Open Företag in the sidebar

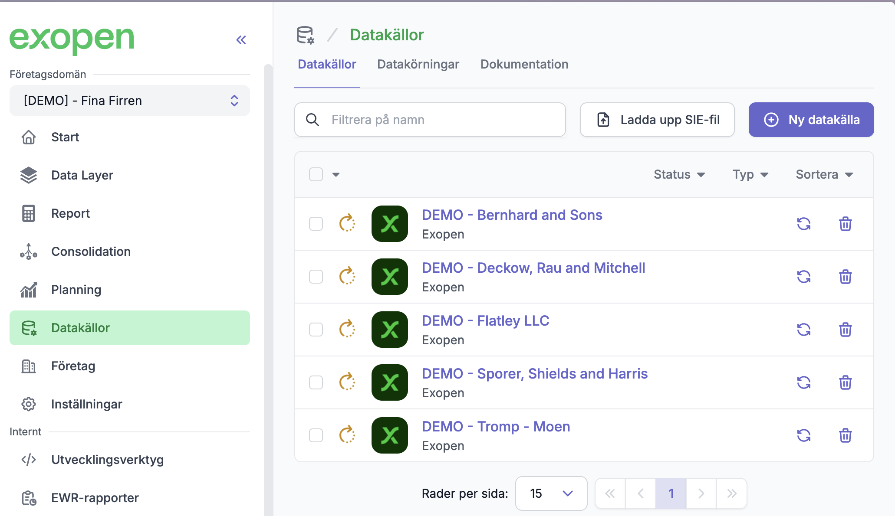coord(130,366)
